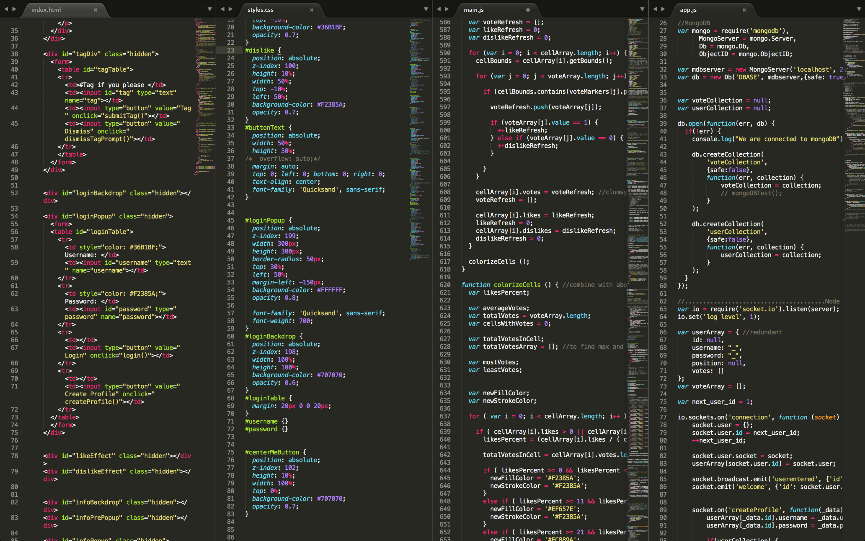Close the index.html tab

tap(95, 10)
